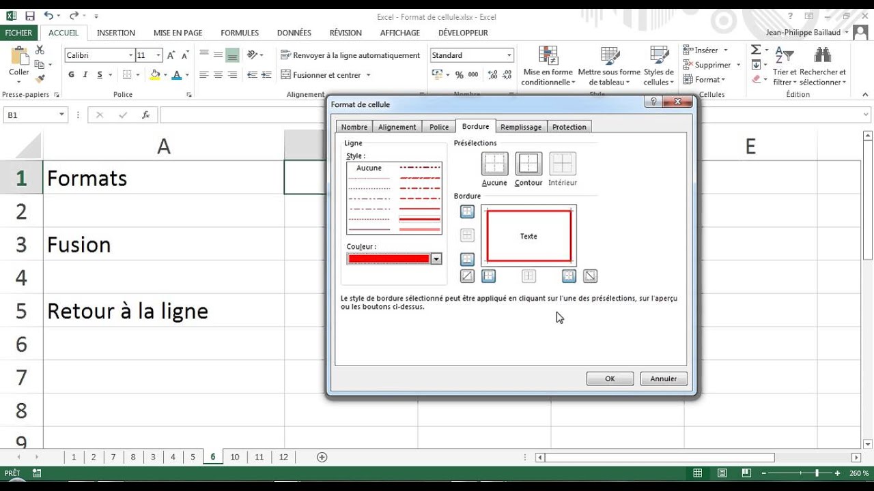Apply bold with the G button

click(x=71, y=75)
